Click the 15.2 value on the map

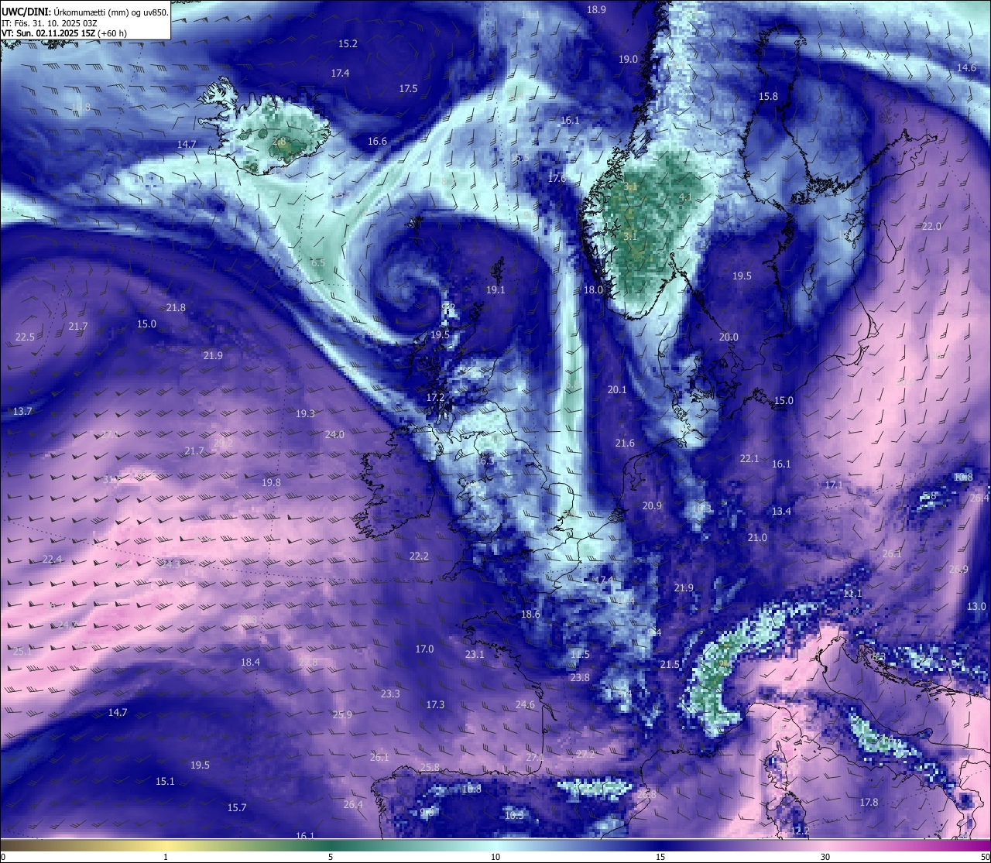pos(348,44)
